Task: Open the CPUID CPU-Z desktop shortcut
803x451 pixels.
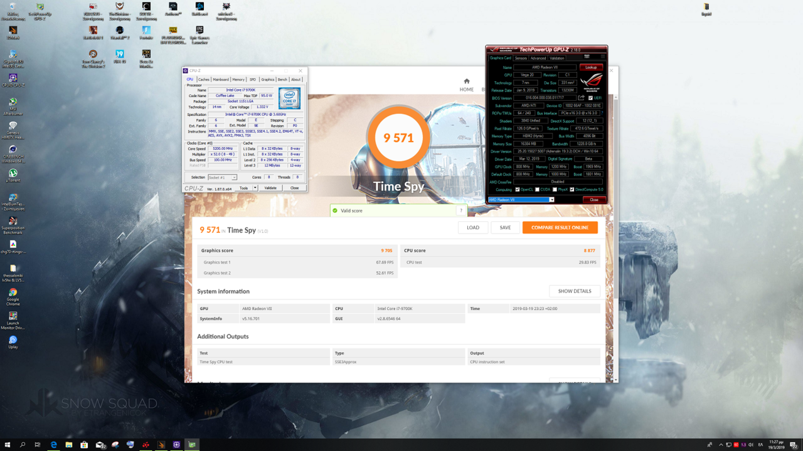Action: 13,80
